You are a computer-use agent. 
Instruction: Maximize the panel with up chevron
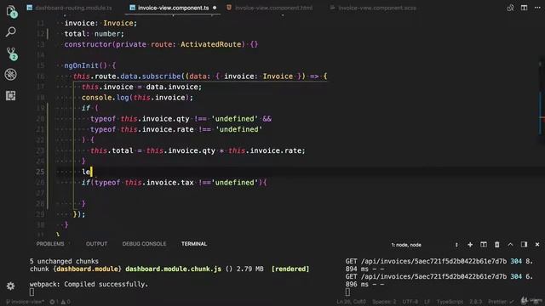coord(510,245)
